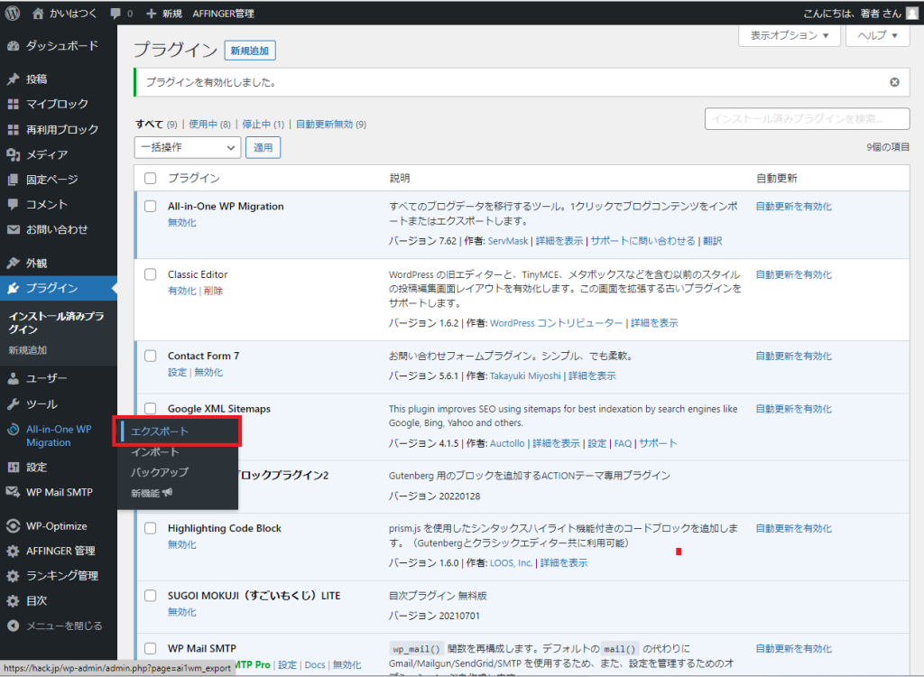Open Contact Form 7 設定 link
924x677 pixels.
click(177, 372)
